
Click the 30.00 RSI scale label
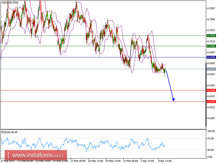tap(211, 150)
